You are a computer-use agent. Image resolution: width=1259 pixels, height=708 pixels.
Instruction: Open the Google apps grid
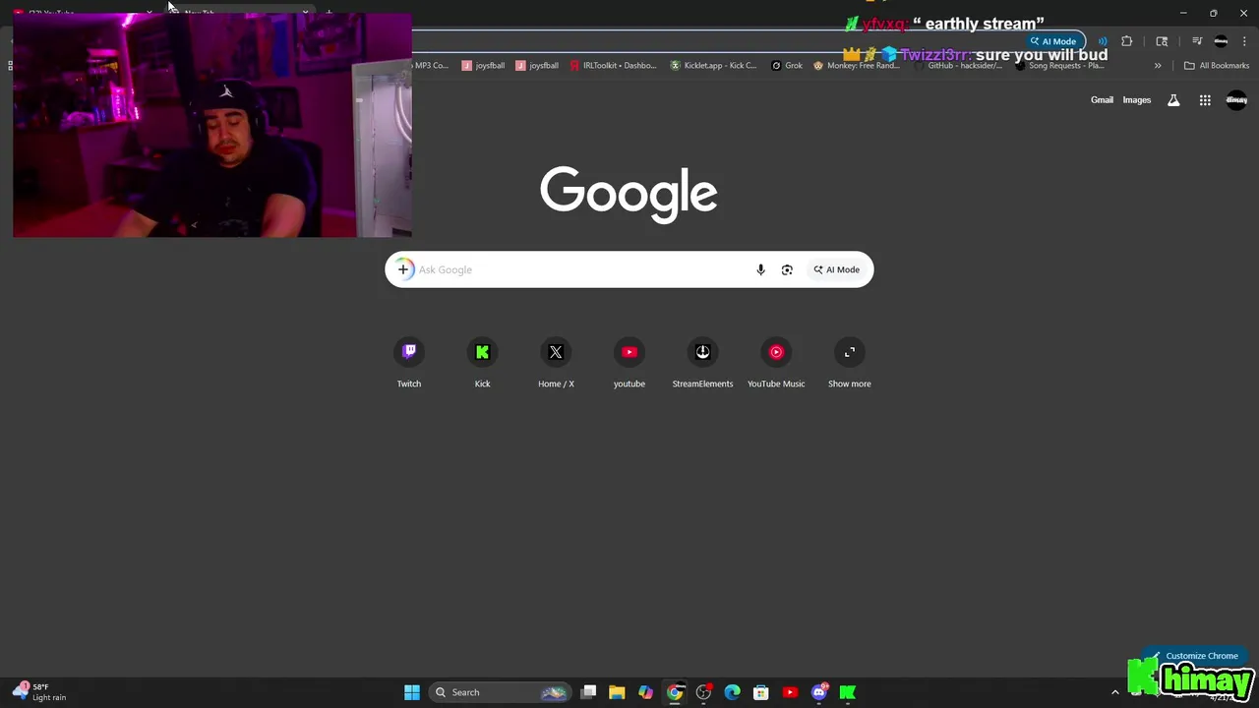[x=1205, y=100]
